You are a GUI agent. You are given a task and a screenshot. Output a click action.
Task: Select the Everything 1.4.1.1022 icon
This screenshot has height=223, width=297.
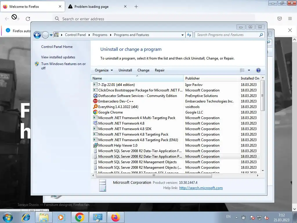(x=95, y=107)
